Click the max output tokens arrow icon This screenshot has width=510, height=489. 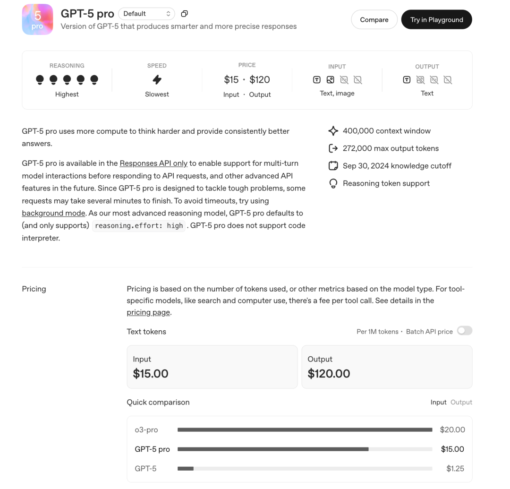pyautogui.click(x=333, y=148)
